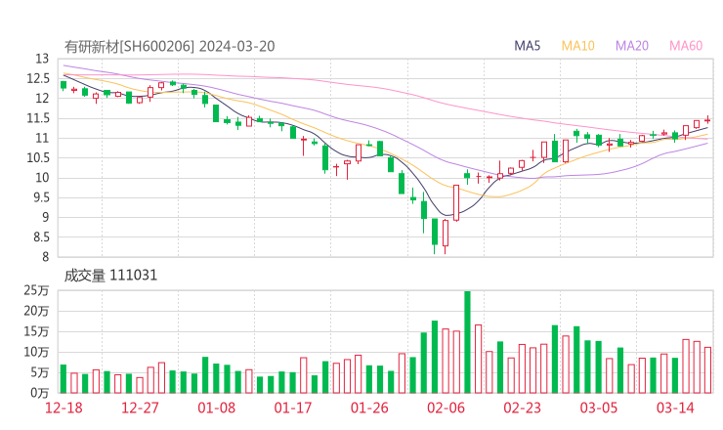Click the 10.5 price axis label
The image size is (723, 430).
[38, 157]
